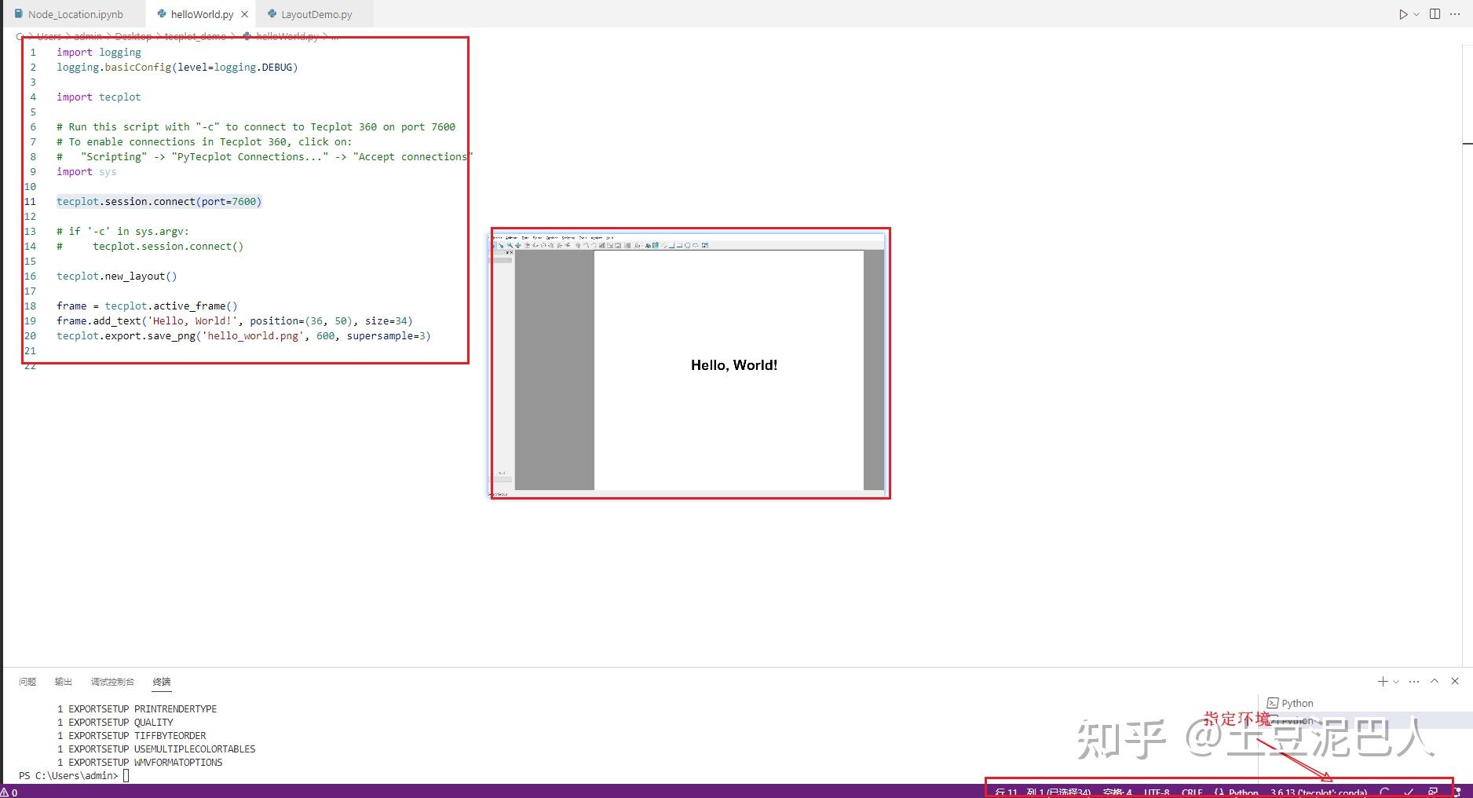
Task: Change the CRLF line ending setting
Action: coord(1192,792)
